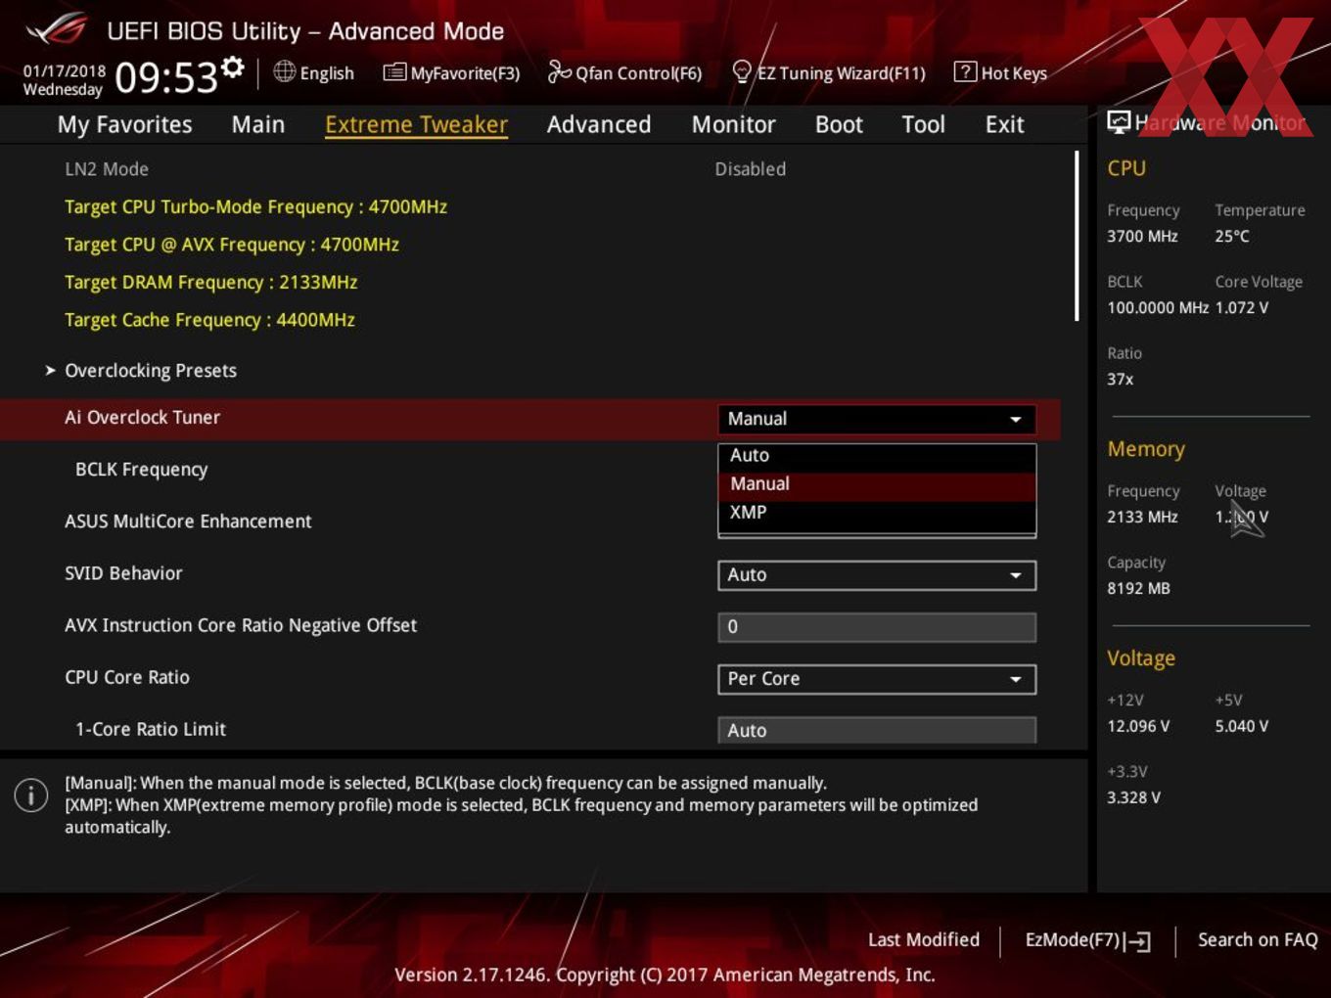
Task: Open the Monitor tab
Action: point(733,124)
